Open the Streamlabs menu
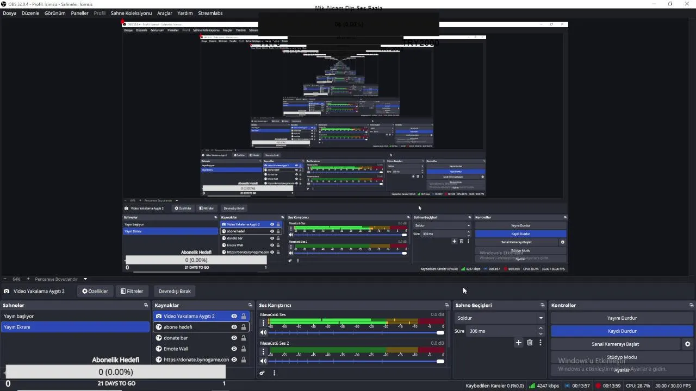The width and height of the screenshot is (696, 391). (210, 13)
